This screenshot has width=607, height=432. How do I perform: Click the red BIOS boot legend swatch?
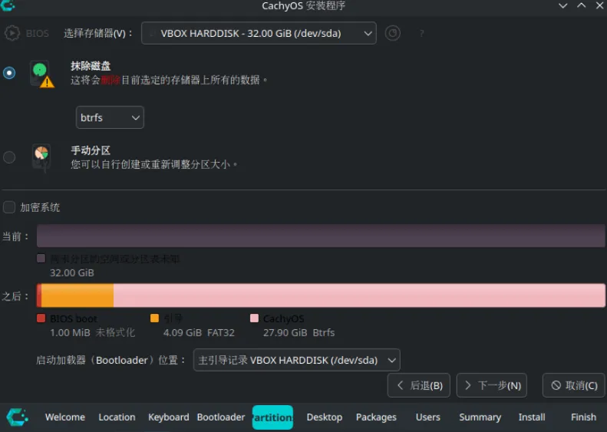41,318
